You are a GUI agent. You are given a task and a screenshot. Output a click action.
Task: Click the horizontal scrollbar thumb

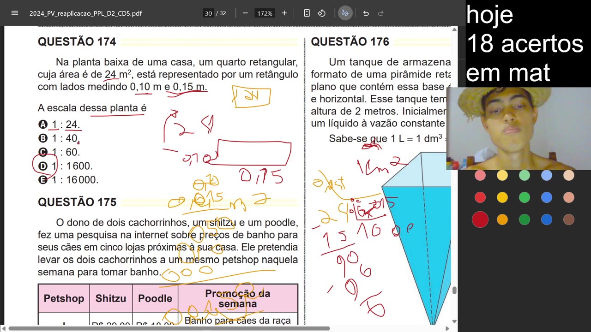[169, 328]
